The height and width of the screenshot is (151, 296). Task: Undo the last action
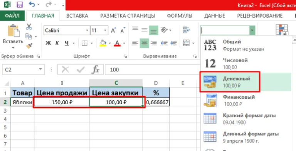[32, 4]
